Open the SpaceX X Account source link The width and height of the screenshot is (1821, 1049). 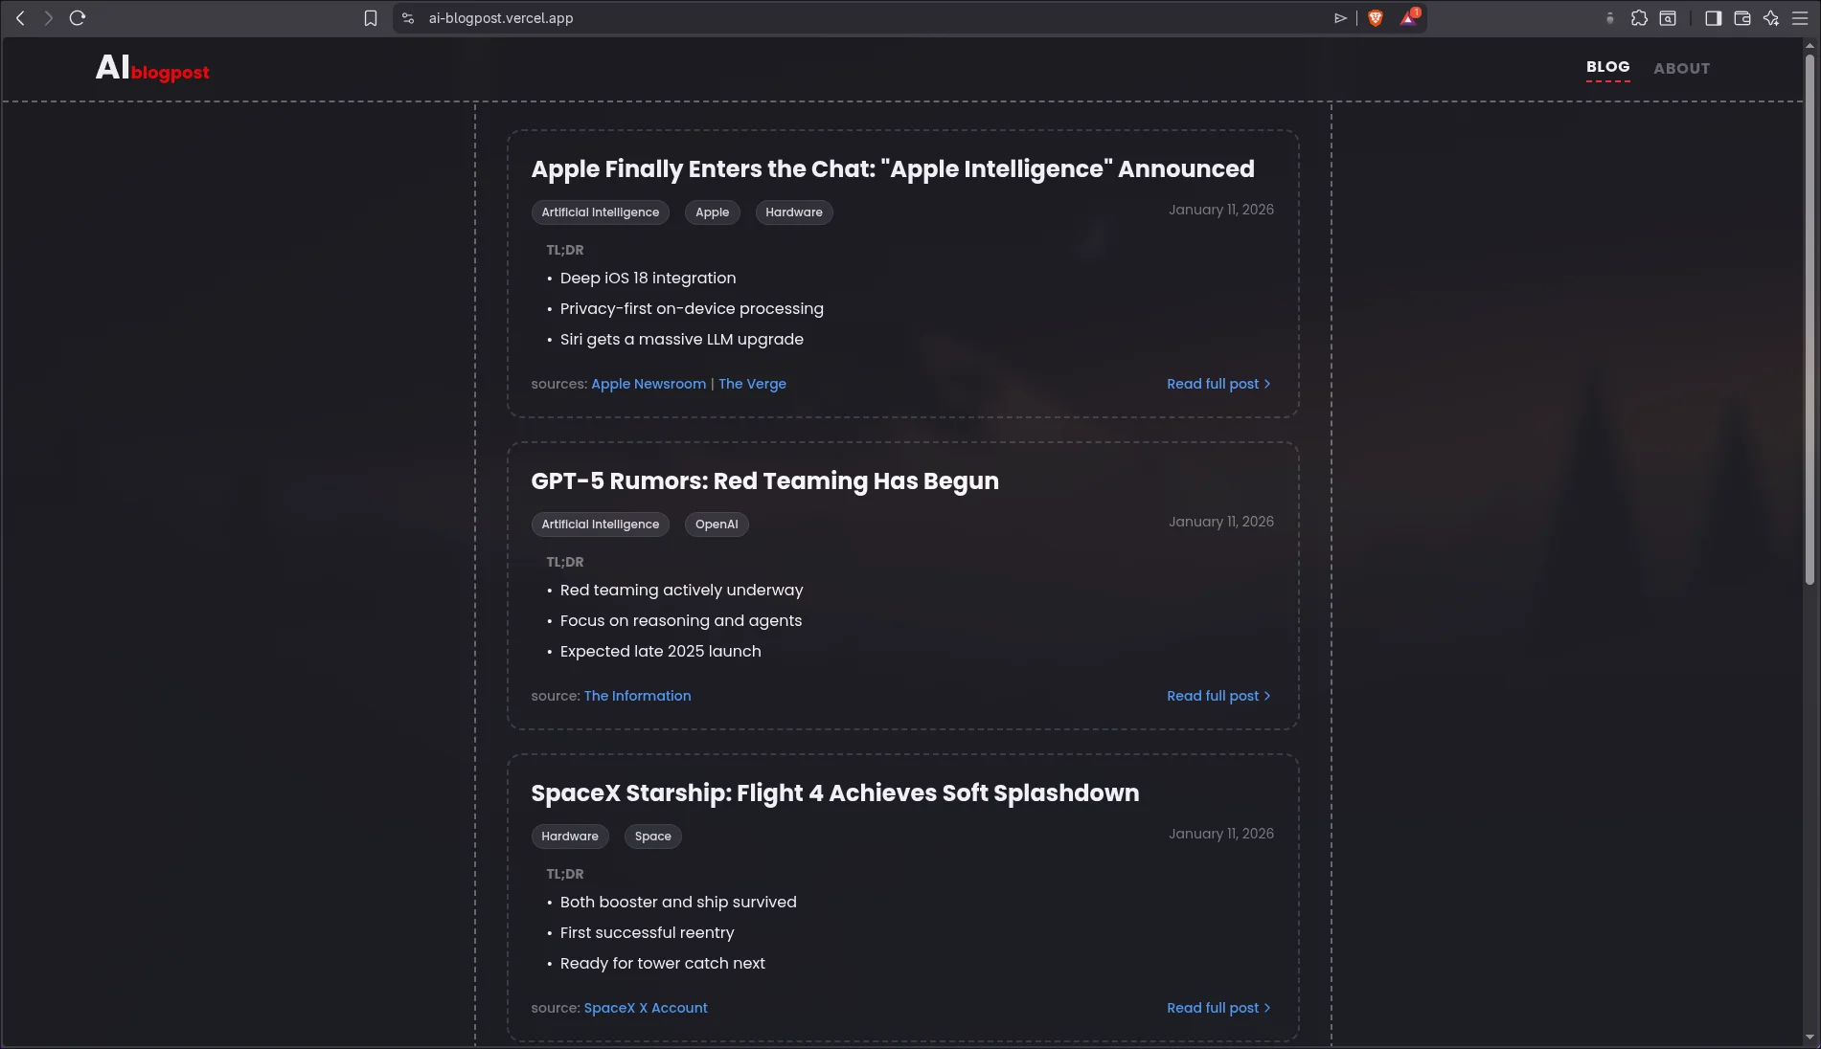646,1008
